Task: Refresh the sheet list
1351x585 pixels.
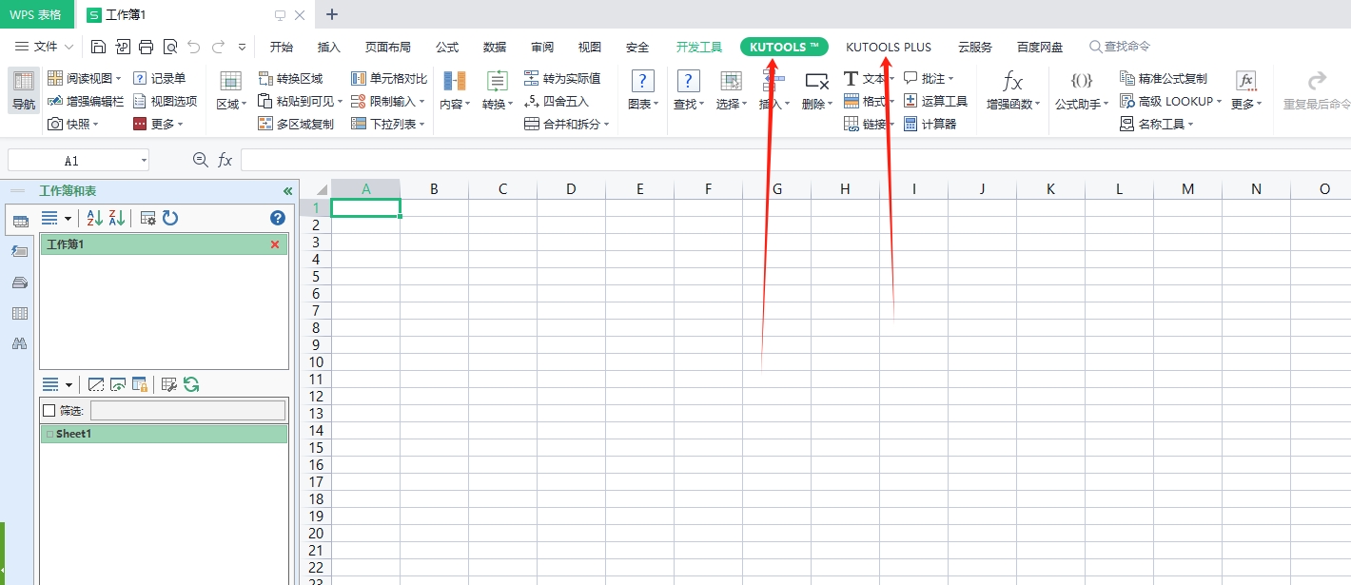Action: click(x=191, y=384)
